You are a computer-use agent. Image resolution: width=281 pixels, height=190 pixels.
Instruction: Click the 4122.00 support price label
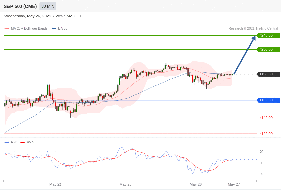pos(266,134)
